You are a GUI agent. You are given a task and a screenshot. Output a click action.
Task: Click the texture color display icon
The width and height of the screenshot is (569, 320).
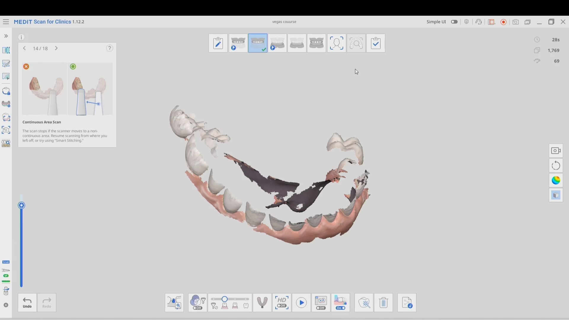point(556,180)
